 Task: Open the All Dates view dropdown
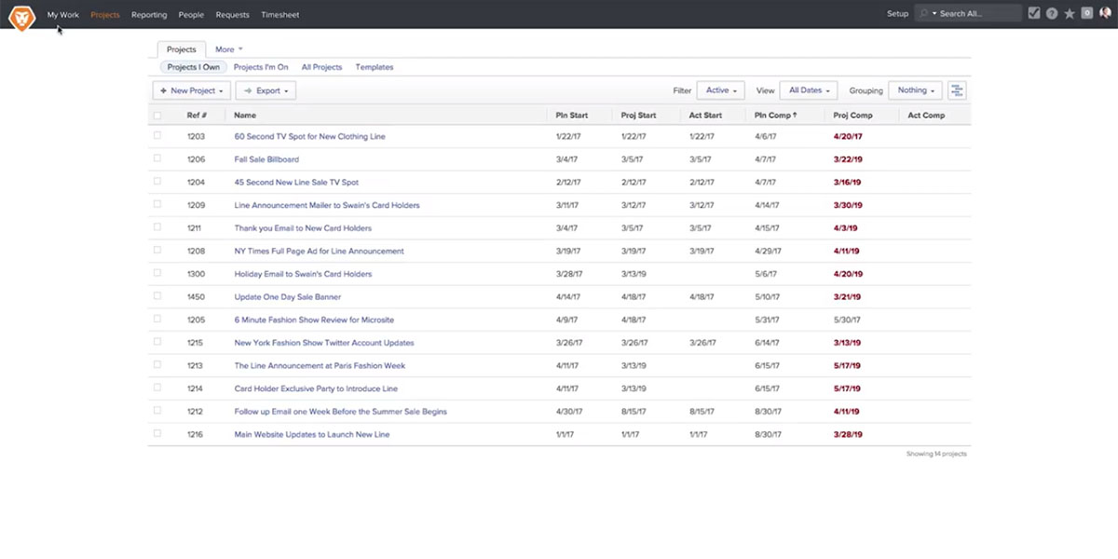pos(808,90)
